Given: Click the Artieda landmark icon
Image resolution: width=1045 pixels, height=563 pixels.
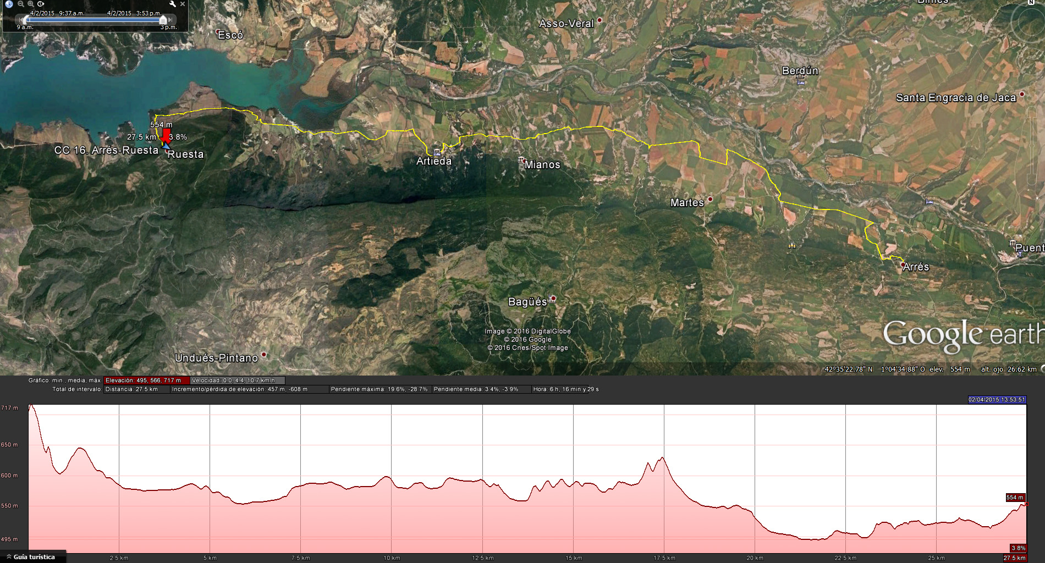Looking at the screenshot, I should pyautogui.click(x=437, y=152).
